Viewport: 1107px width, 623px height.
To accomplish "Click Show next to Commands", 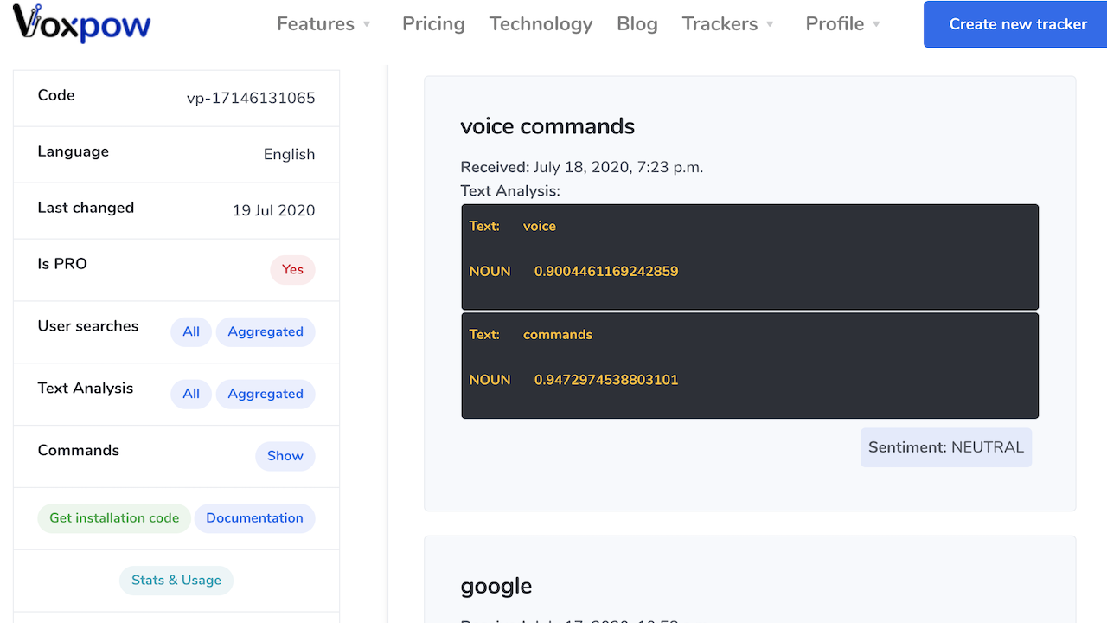I will point(285,456).
